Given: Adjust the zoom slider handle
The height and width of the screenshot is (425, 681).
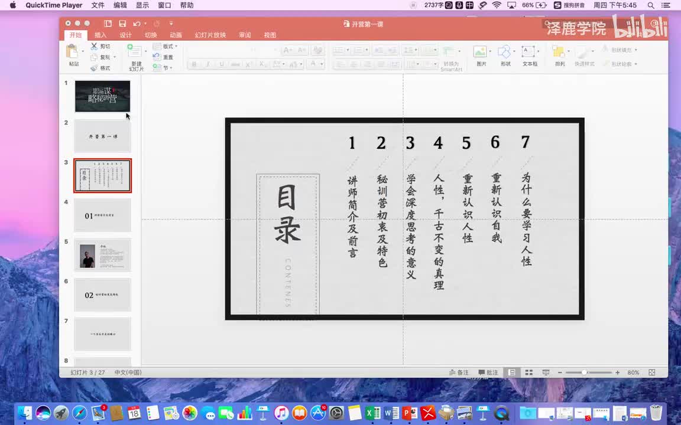Looking at the screenshot, I should [x=584, y=372].
